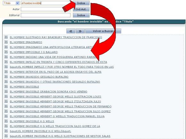
Task: Click record icon beside El Hombre Imposible J G Ballard
Action: click(x=6, y=52)
